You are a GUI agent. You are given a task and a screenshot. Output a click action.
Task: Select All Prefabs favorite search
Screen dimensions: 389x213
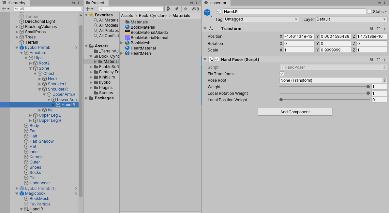(x=106, y=31)
